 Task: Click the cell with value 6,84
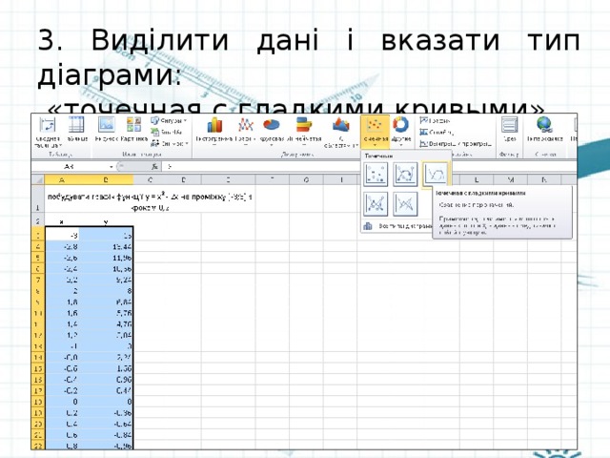[106, 302]
